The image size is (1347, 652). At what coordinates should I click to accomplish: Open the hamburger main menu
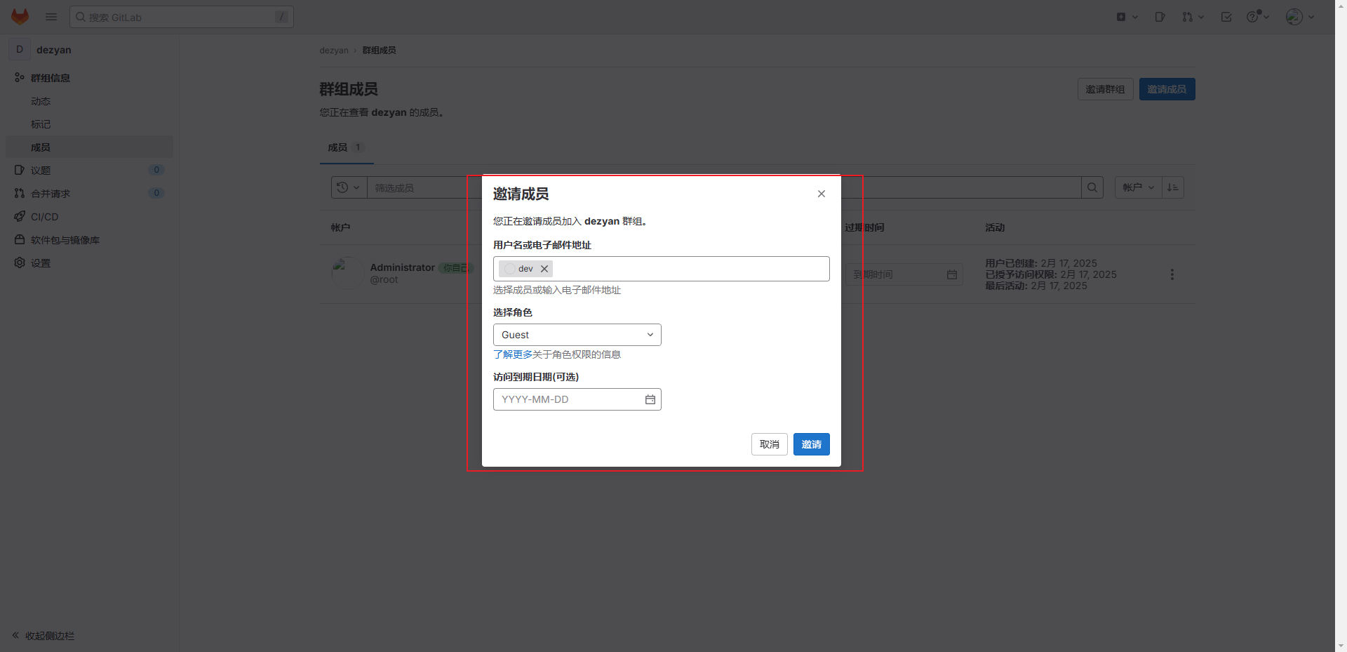click(x=51, y=17)
